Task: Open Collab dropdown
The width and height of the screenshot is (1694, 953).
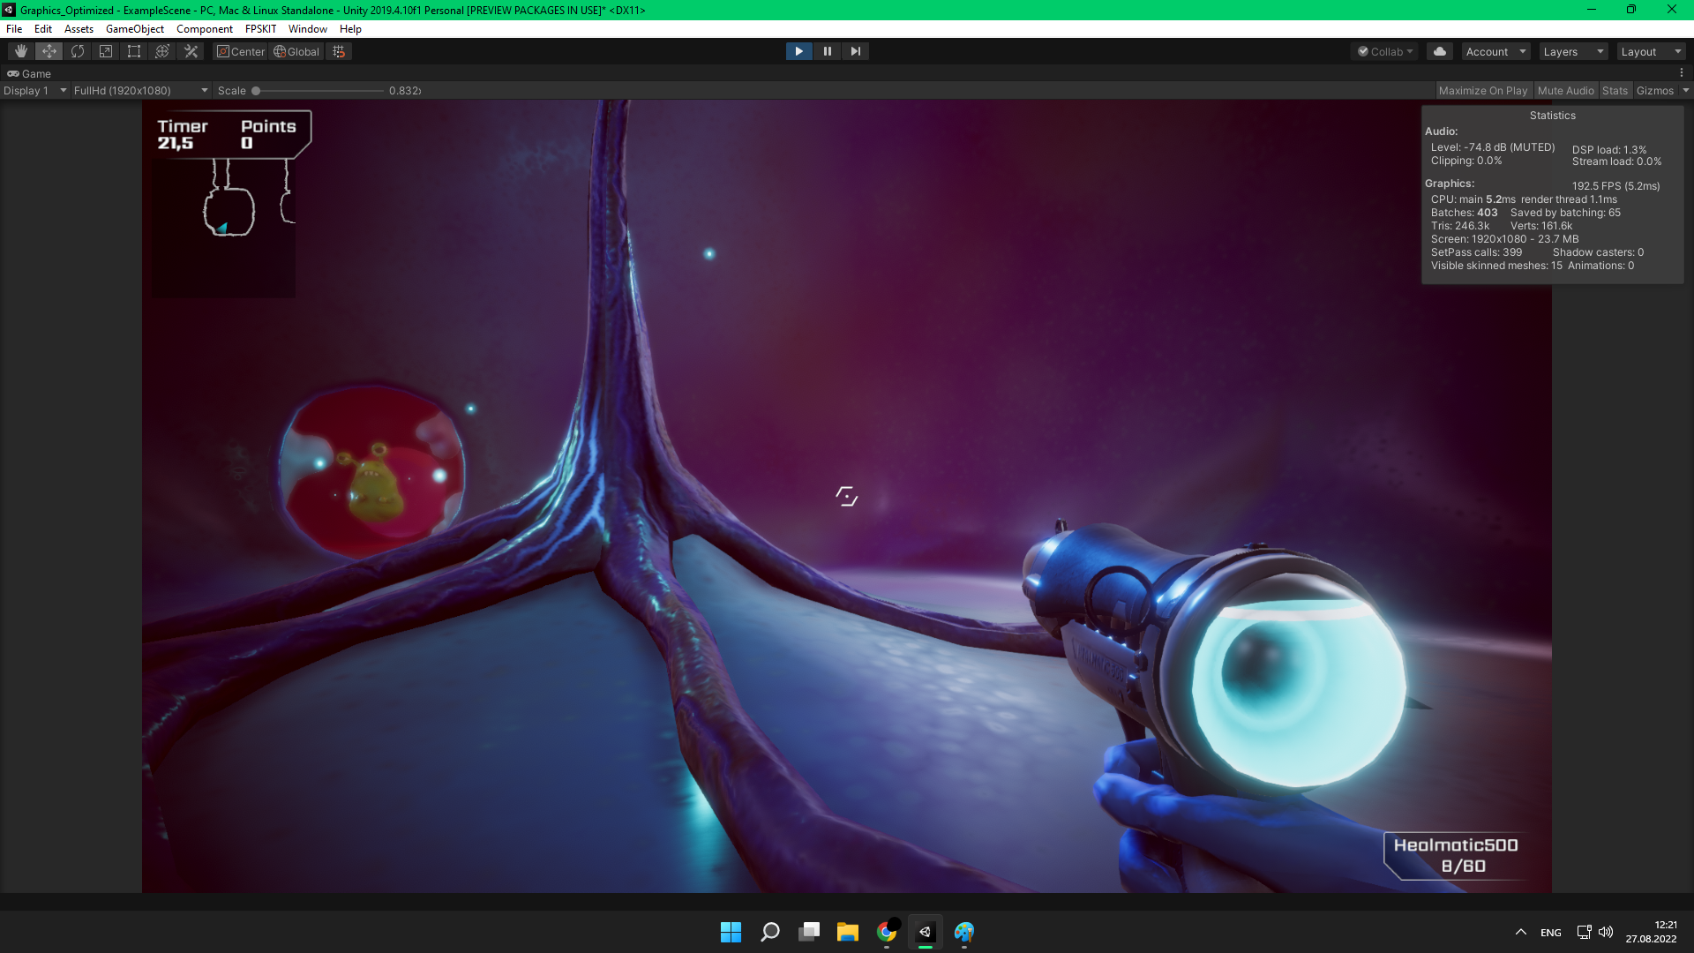Action: point(1384,51)
